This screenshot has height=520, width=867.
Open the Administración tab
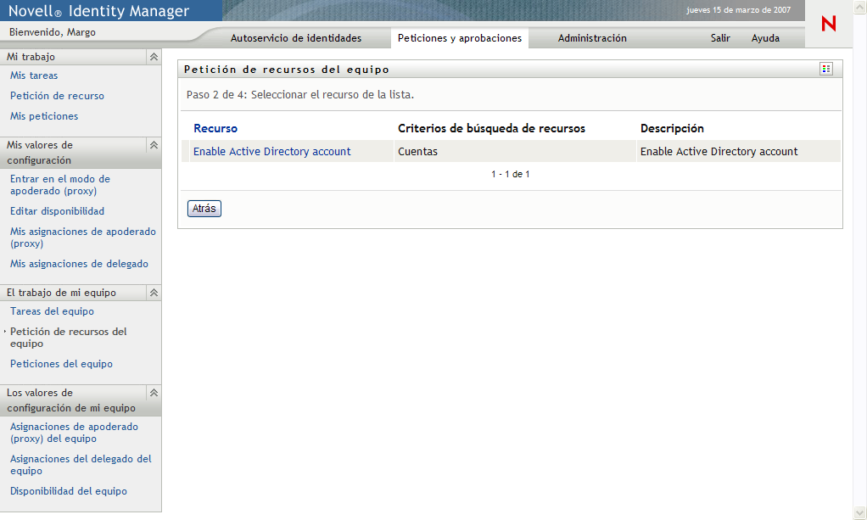(592, 38)
